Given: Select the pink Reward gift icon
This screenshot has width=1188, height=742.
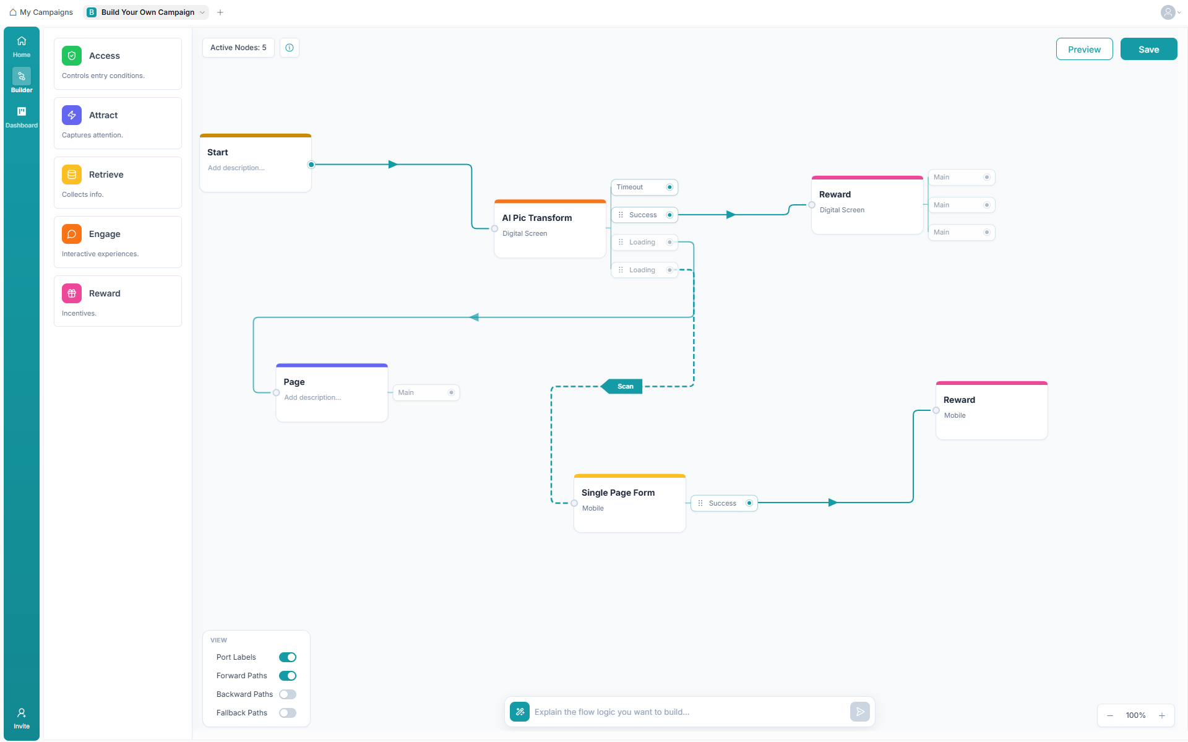Looking at the screenshot, I should point(72,293).
